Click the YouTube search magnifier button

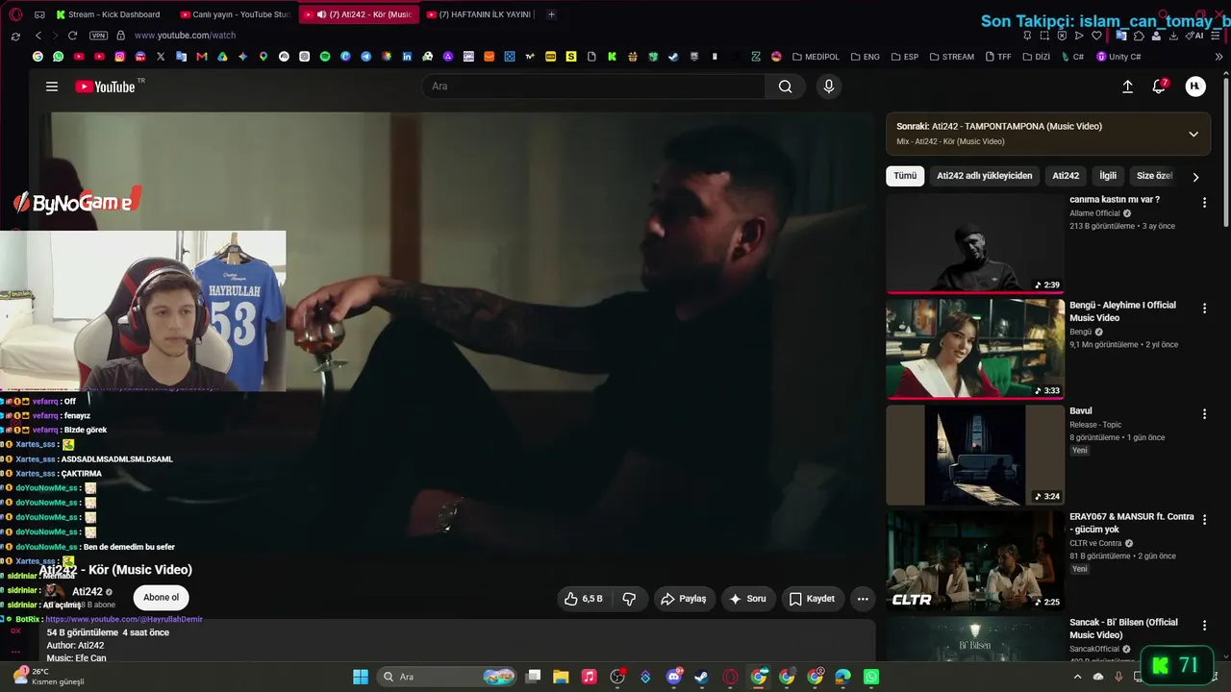pyautogui.click(x=786, y=86)
